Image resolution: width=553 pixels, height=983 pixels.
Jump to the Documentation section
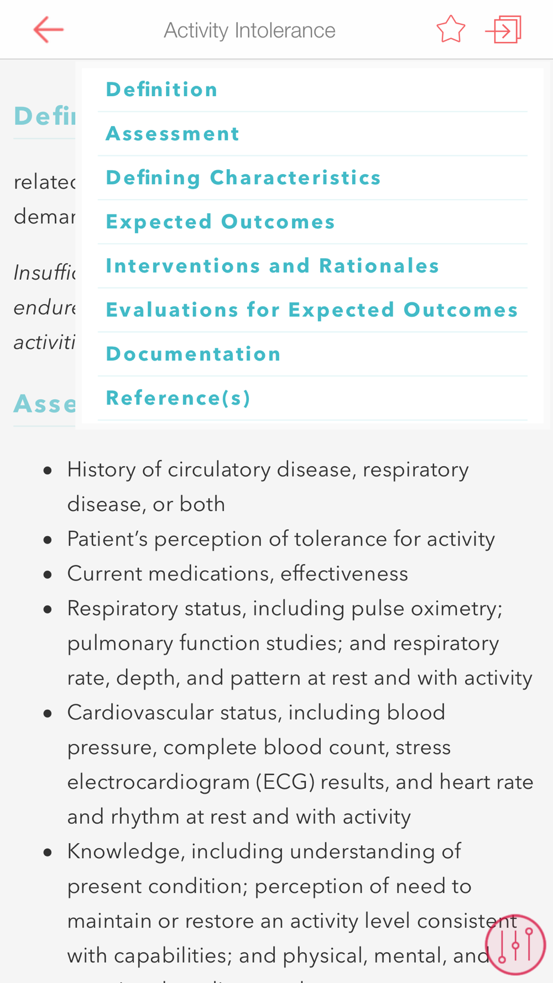[x=312, y=354]
